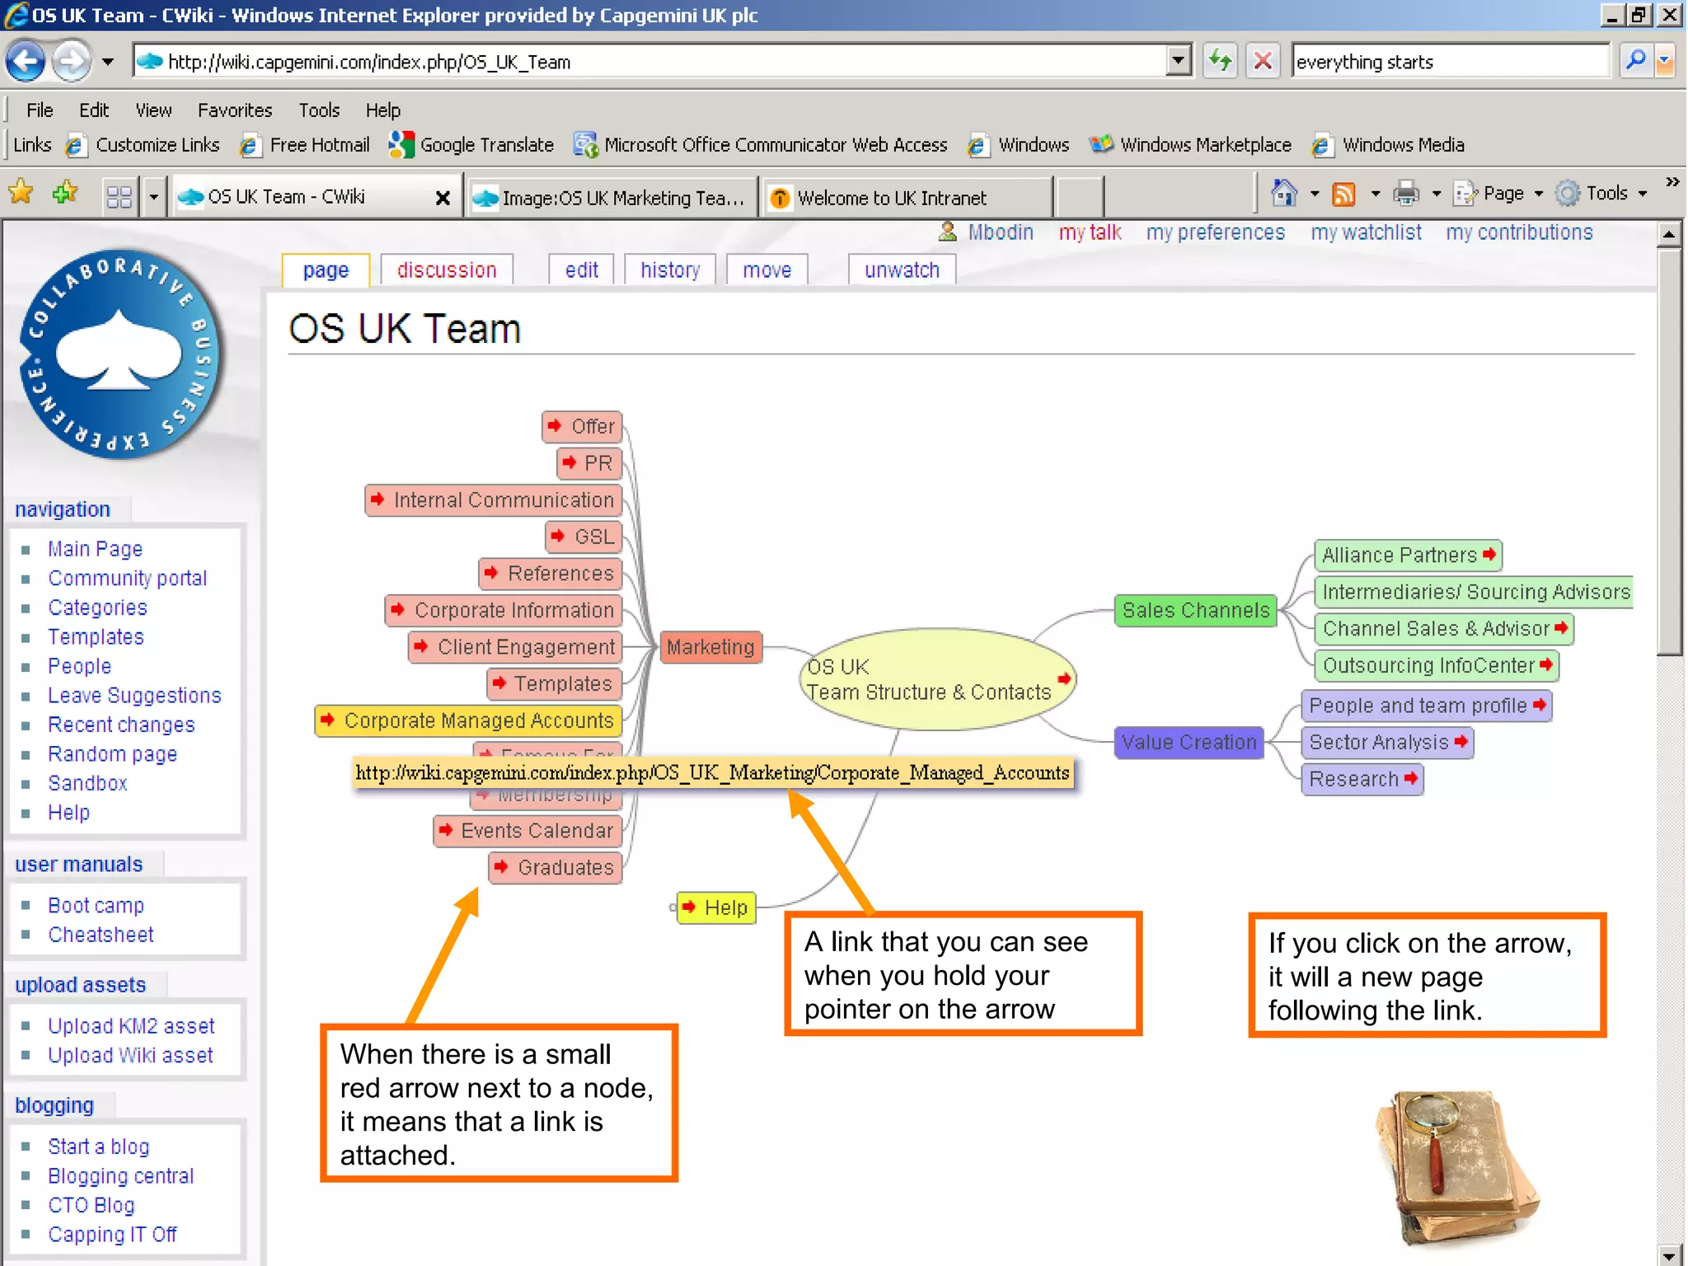The image size is (1688, 1266).
Task: Click the red Stop loading icon
Action: [x=1262, y=61]
